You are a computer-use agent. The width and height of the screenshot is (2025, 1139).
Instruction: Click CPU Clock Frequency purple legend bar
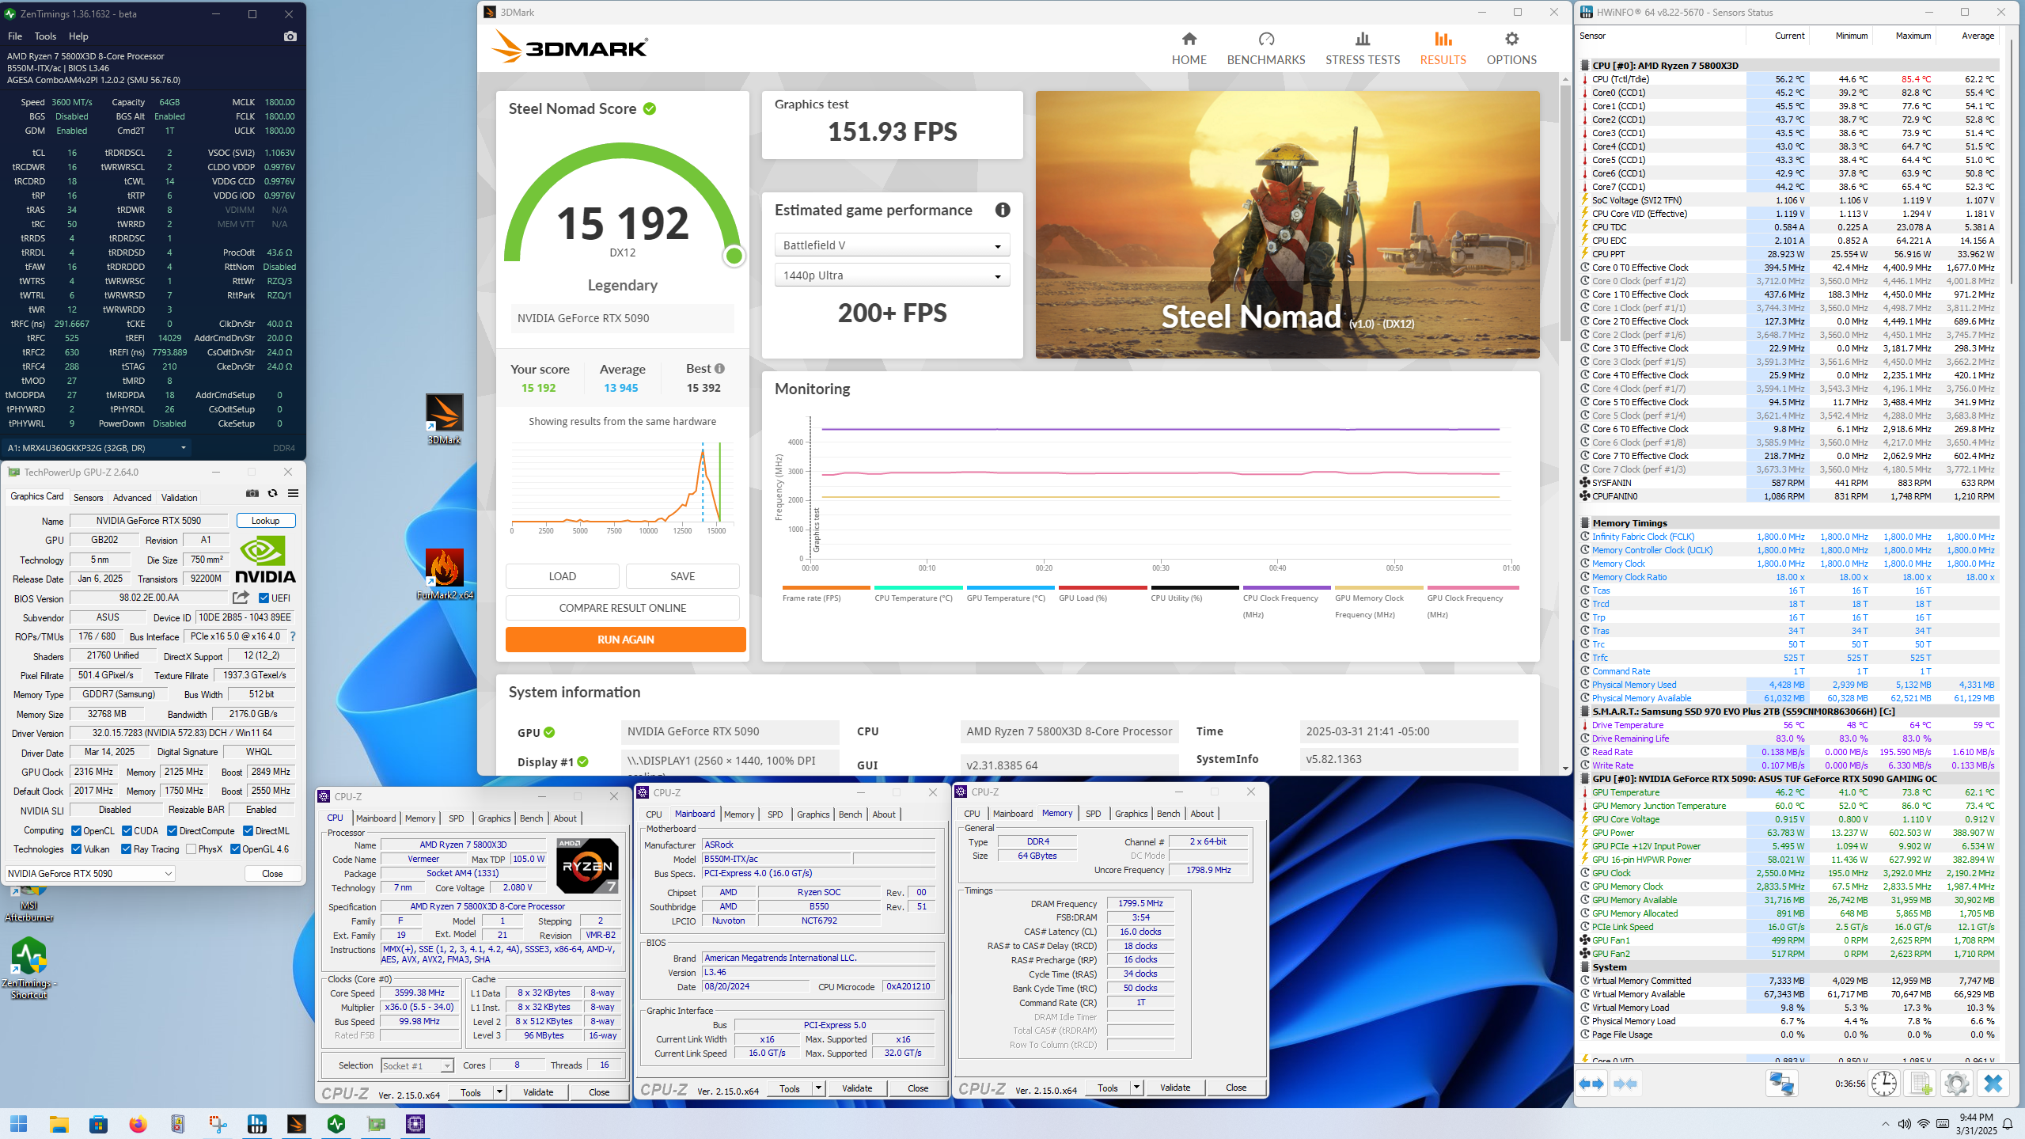pos(1287,587)
